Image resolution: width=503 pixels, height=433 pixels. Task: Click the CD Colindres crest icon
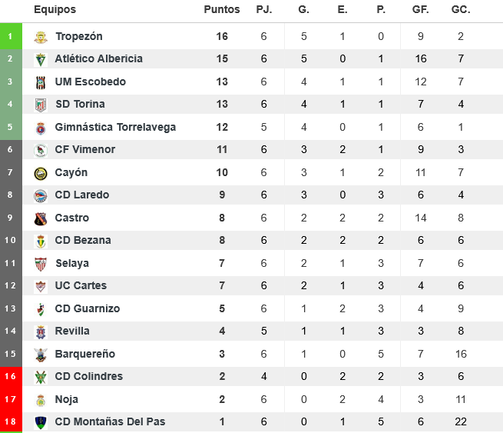point(41,377)
